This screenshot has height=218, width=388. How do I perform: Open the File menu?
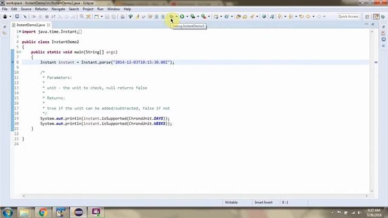pos(5,9)
